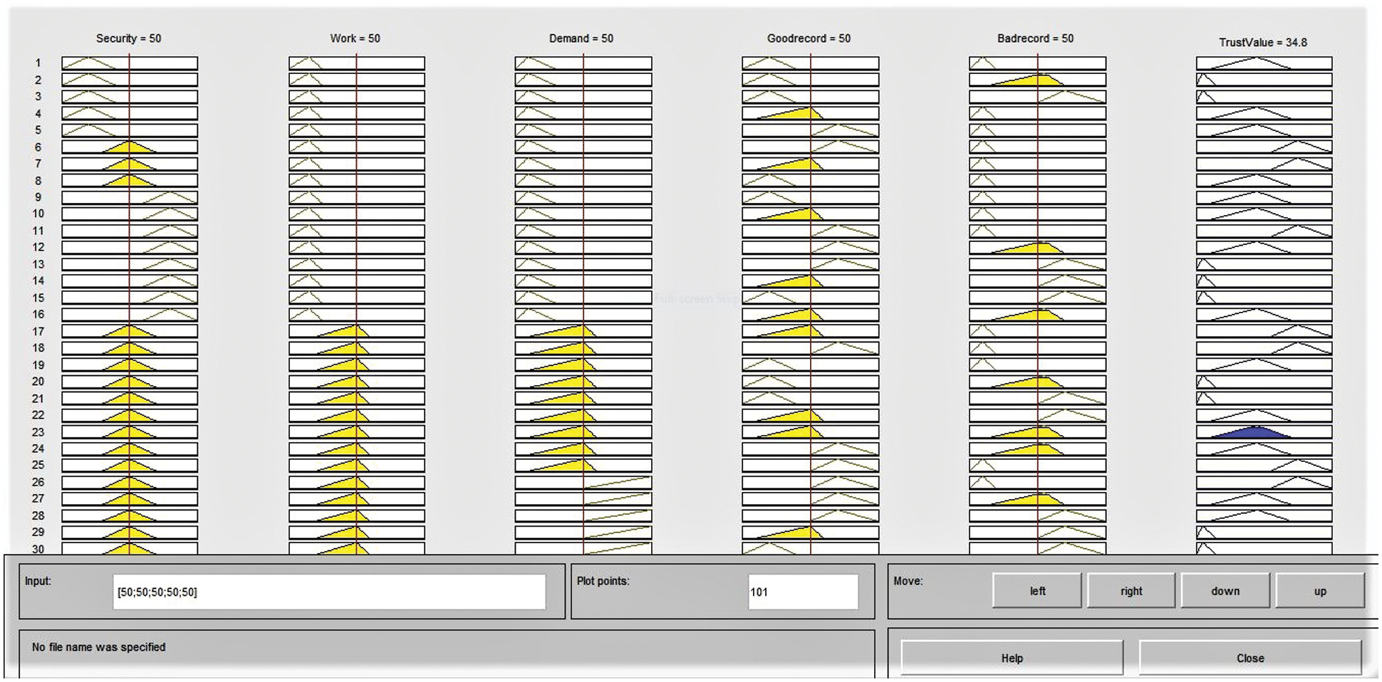
Task: Focus the Plot points field
Action: point(802,592)
